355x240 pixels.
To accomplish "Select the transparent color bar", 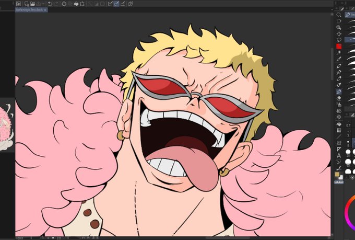I will 339,182.
